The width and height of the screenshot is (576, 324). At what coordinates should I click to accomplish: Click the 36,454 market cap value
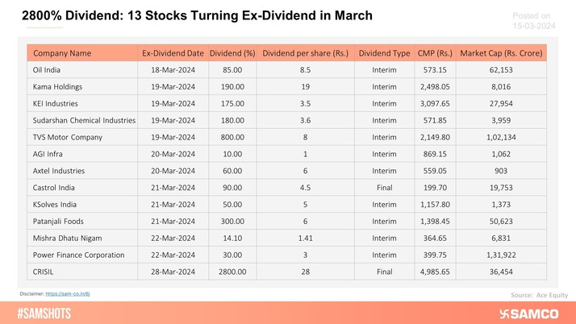click(501, 272)
